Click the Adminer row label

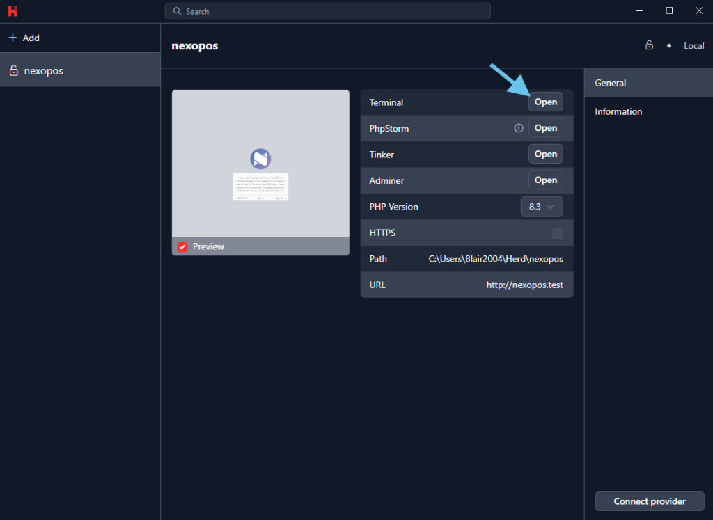(386, 180)
